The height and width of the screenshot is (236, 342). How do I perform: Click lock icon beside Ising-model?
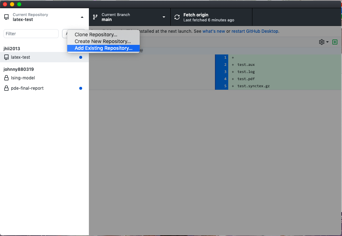(6, 78)
